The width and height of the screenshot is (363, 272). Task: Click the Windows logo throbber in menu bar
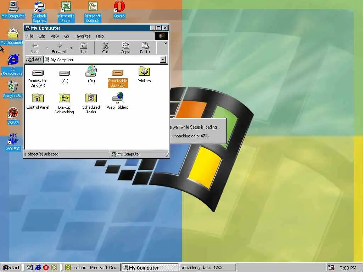click(x=161, y=36)
